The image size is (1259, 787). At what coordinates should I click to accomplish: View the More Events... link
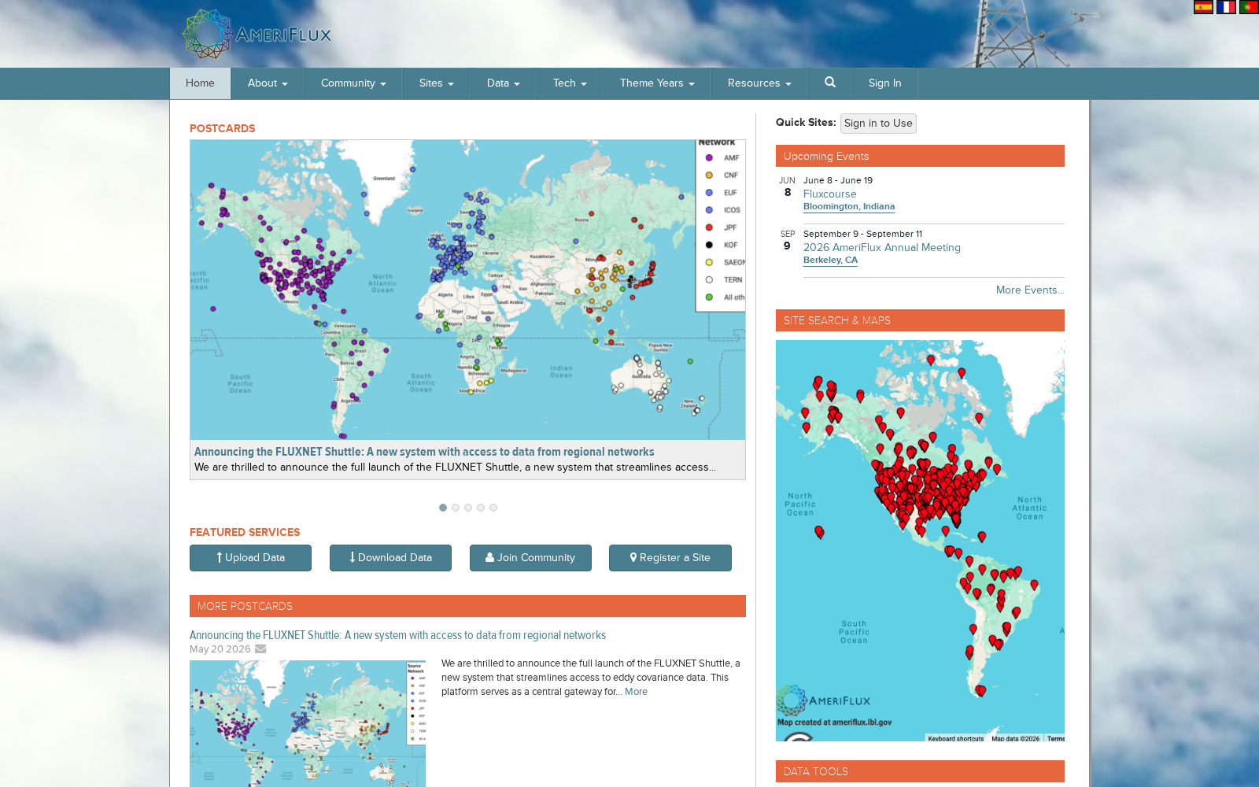[x=1030, y=290]
